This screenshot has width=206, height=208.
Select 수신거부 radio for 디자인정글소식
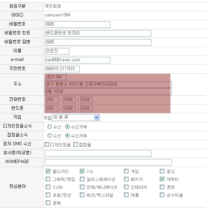pyautogui.click(x=67, y=126)
